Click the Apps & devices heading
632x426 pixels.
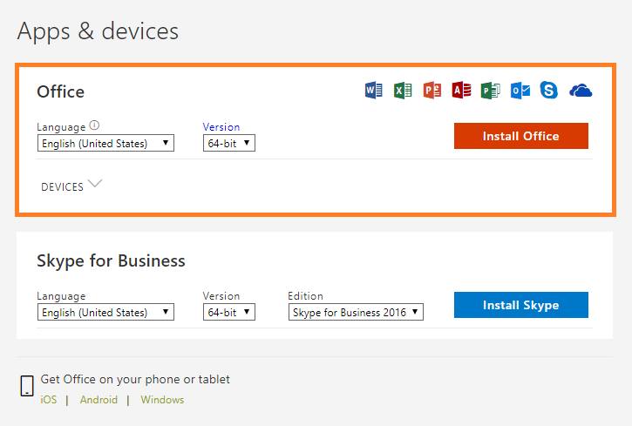[x=98, y=31]
